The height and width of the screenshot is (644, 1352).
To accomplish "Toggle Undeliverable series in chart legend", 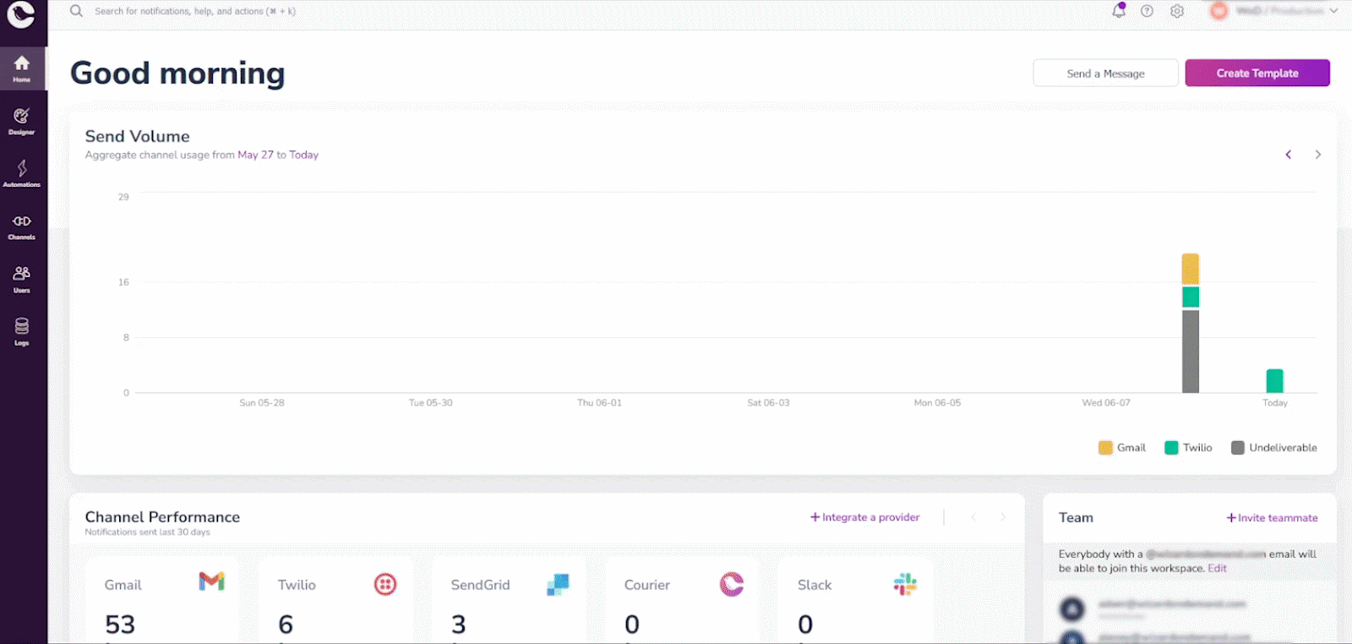I will (x=1238, y=448).
